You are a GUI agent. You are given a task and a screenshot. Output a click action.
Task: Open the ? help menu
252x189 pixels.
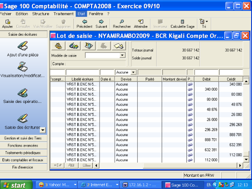point(108,14)
